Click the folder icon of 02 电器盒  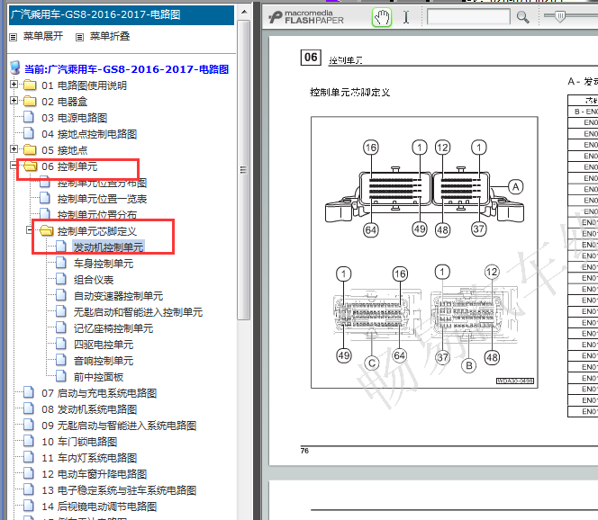[x=30, y=101]
